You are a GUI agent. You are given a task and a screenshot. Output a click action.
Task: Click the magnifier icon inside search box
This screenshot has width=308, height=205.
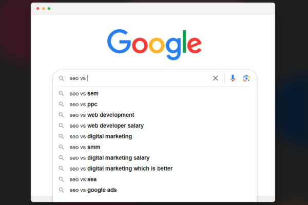(61, 78)
